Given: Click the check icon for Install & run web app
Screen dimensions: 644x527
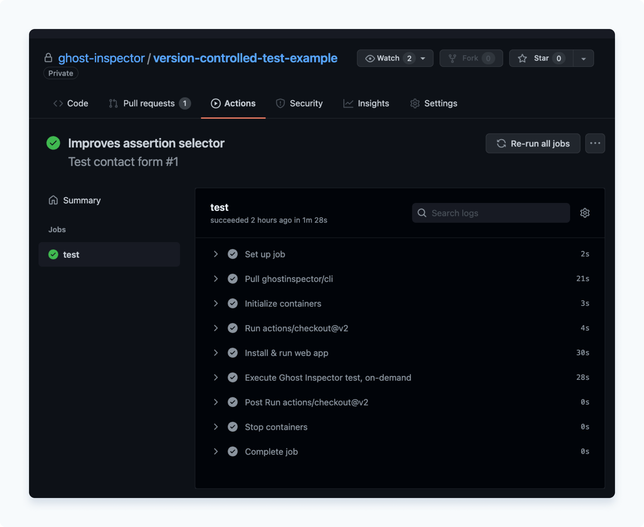Looking at the screenshot, I should (233, 353).
